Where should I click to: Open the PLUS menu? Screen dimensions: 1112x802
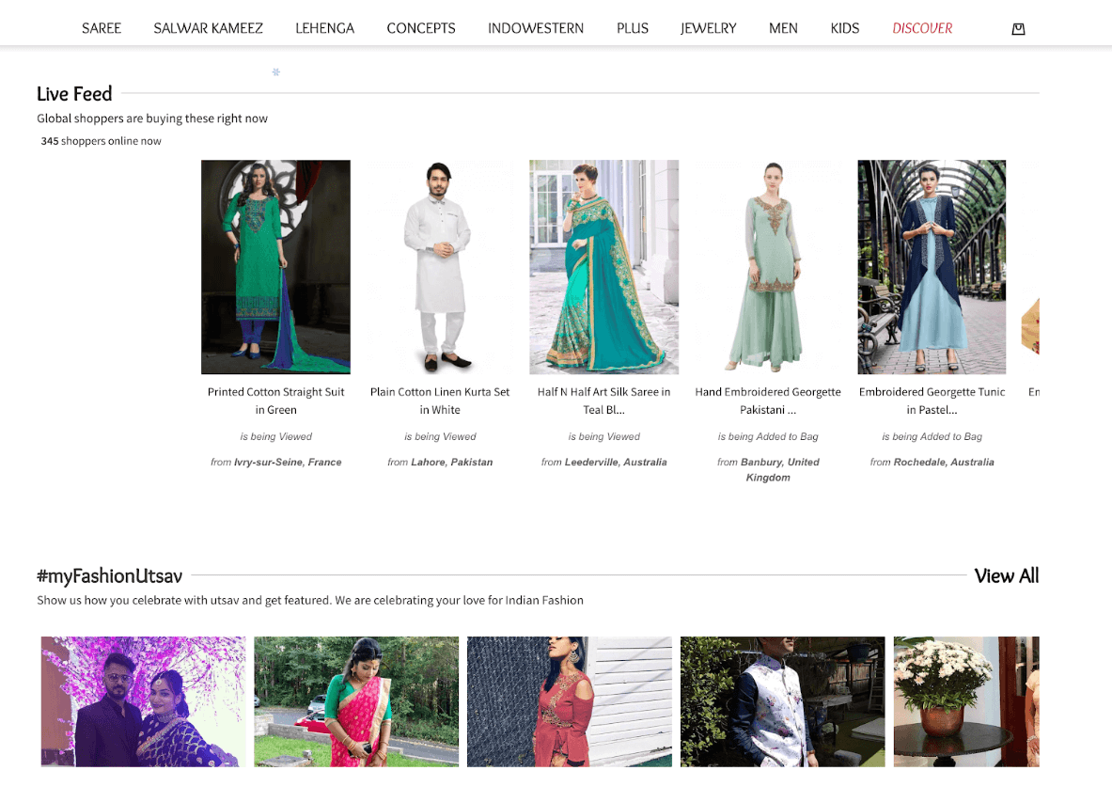(633, 28)
